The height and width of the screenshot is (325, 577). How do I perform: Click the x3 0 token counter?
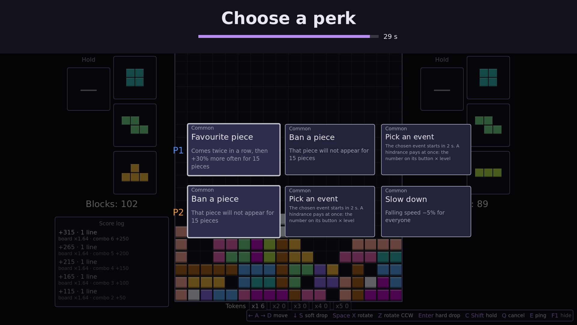coord(300,306)
